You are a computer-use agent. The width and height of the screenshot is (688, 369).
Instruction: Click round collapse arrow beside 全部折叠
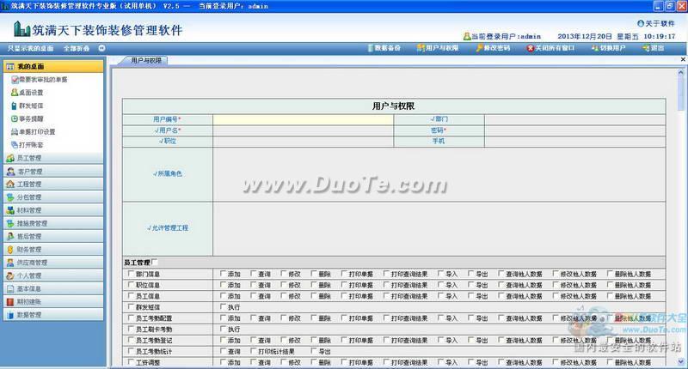tap(101, 48)
